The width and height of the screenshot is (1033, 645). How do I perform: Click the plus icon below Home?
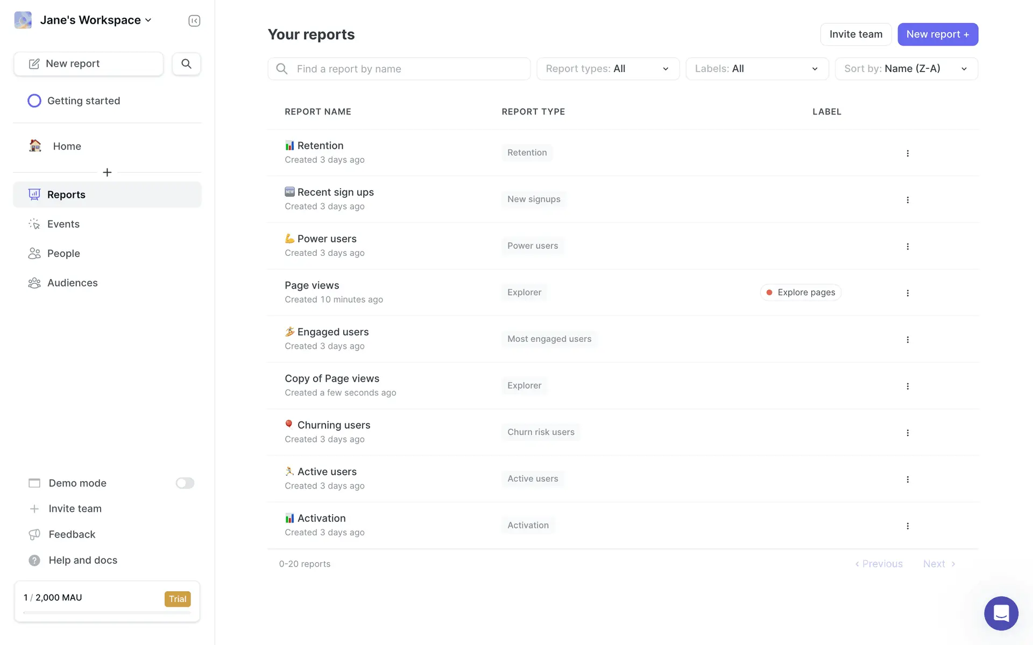(x=107, y=172)
